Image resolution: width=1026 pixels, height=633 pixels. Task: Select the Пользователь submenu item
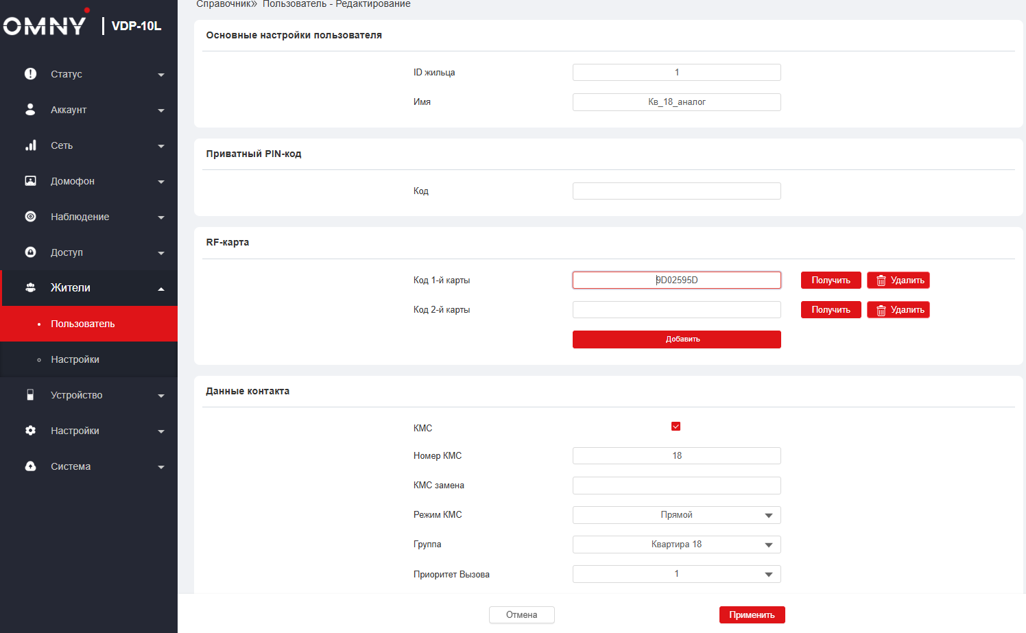pos(83,324)
